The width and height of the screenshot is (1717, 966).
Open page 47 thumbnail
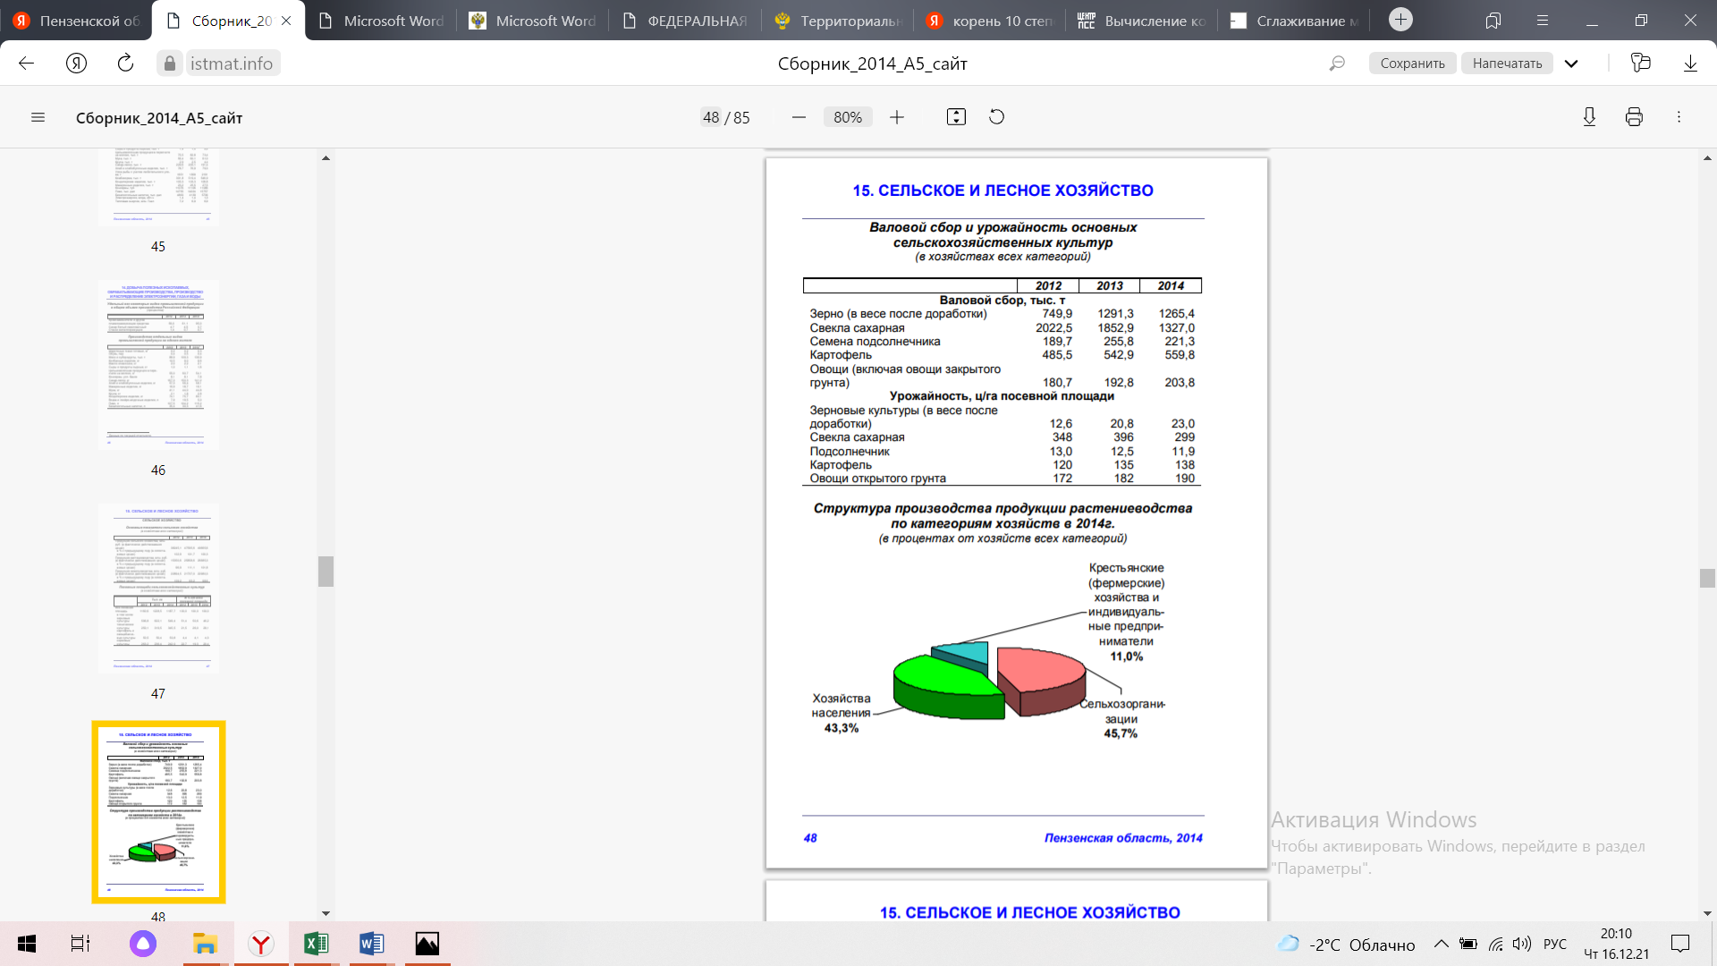tap(158, 588)
